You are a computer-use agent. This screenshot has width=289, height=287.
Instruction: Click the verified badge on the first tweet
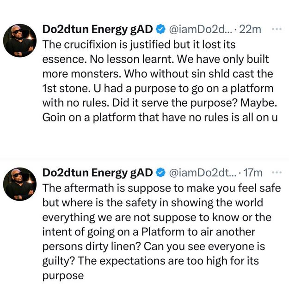click(x=160, y=30)
